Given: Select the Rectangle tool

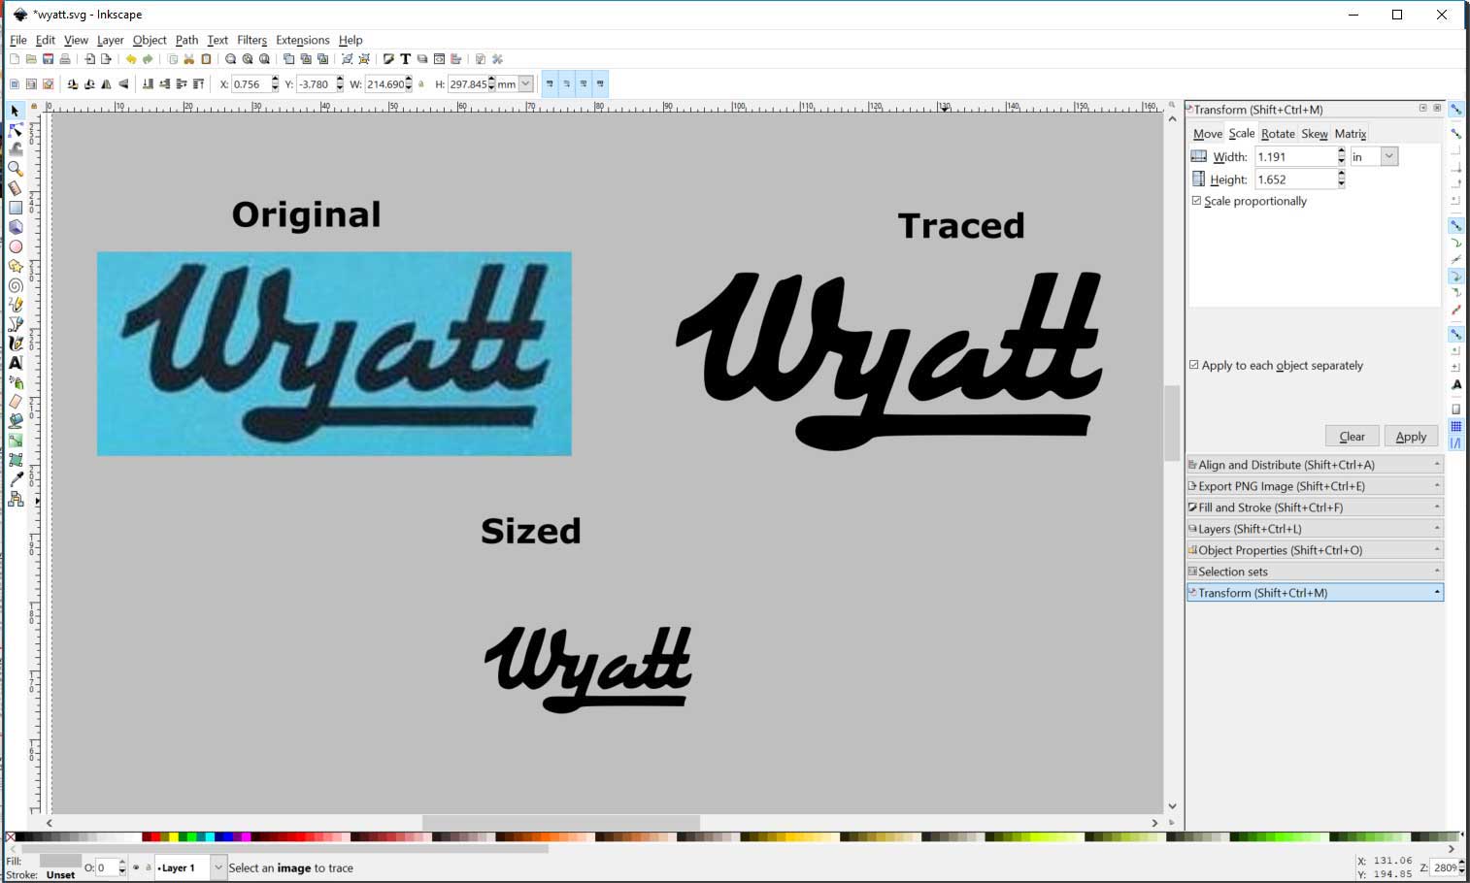Looking at the screenshot, I should (15, 208).
